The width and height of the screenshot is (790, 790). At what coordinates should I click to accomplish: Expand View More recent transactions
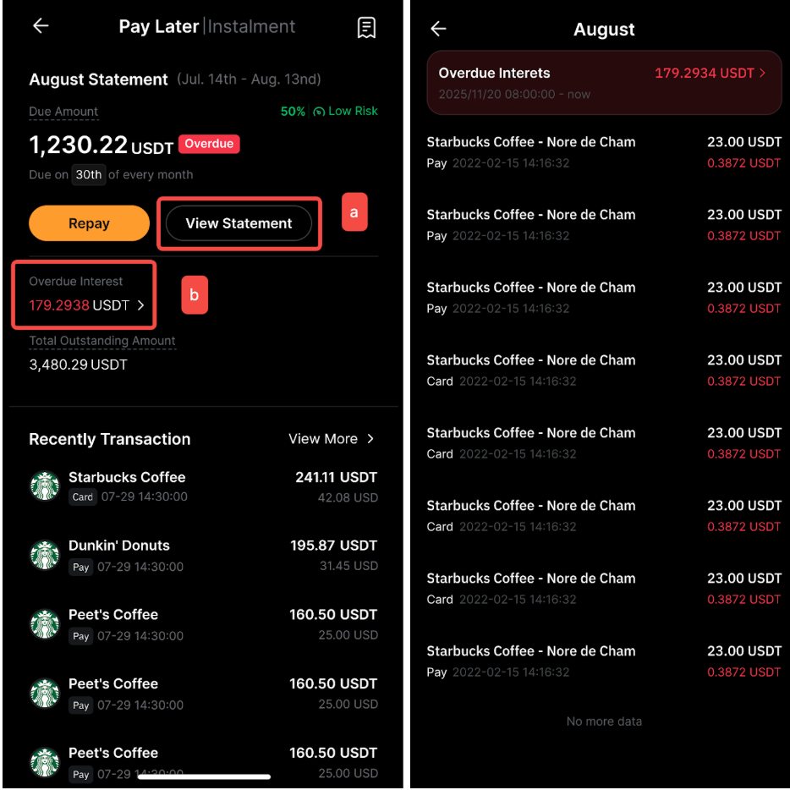point(331,439)
